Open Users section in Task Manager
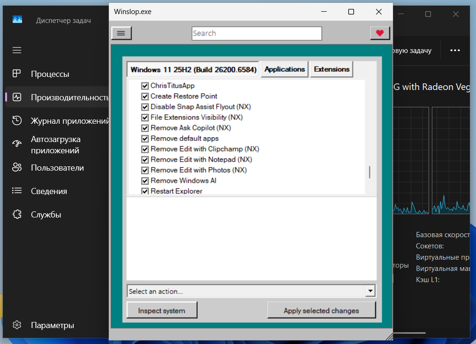 coord(57,168)
